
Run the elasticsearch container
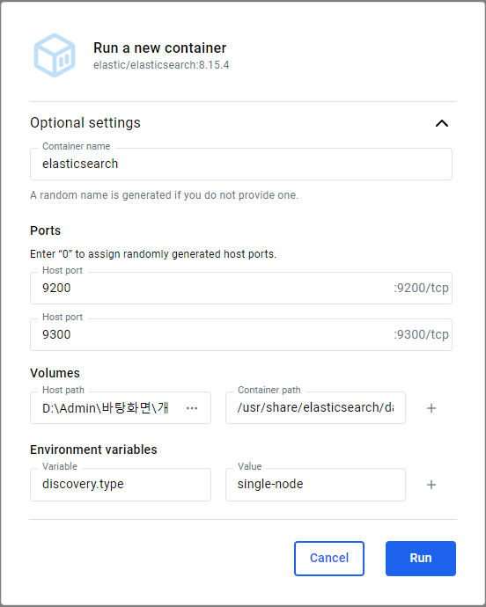[x=421, y=559]
